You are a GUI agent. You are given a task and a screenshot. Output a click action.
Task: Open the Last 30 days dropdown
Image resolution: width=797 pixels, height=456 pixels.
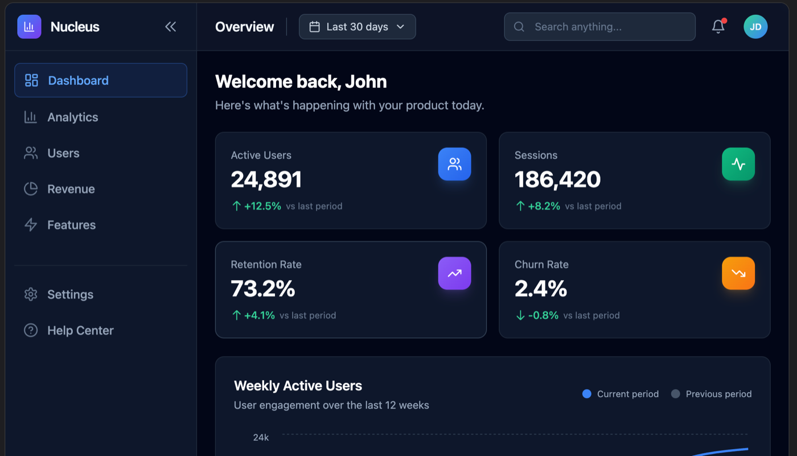point(358,27)
